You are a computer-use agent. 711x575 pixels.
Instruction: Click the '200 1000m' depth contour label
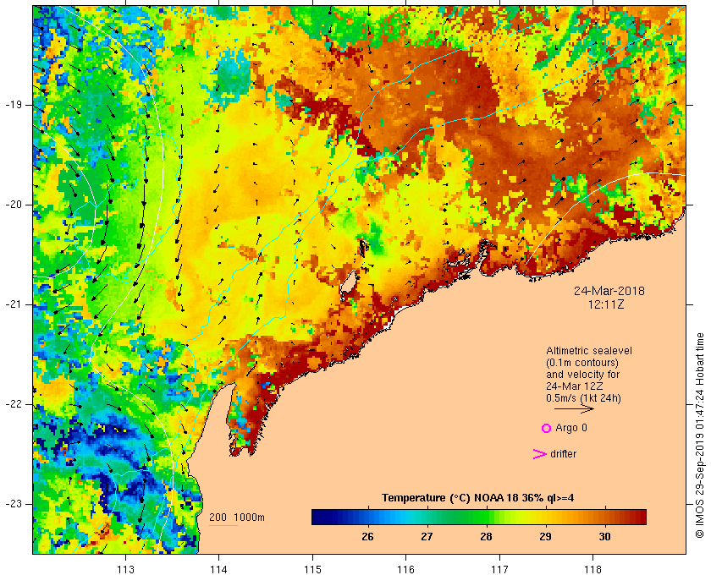pos(237,517)
